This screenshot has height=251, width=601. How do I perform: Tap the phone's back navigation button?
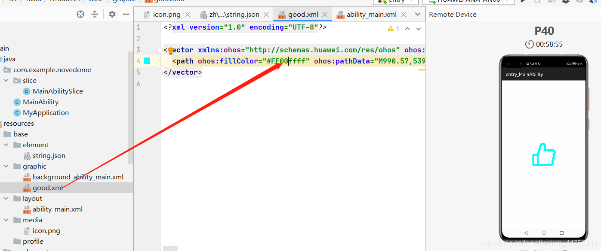point(526,233)
